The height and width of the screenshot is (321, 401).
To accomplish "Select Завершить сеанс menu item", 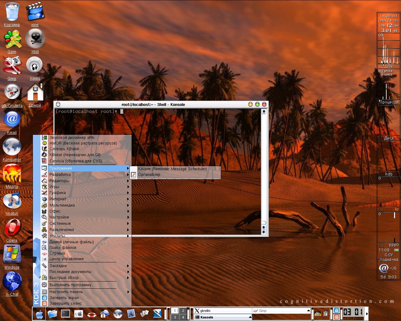I will click(86, 303).
